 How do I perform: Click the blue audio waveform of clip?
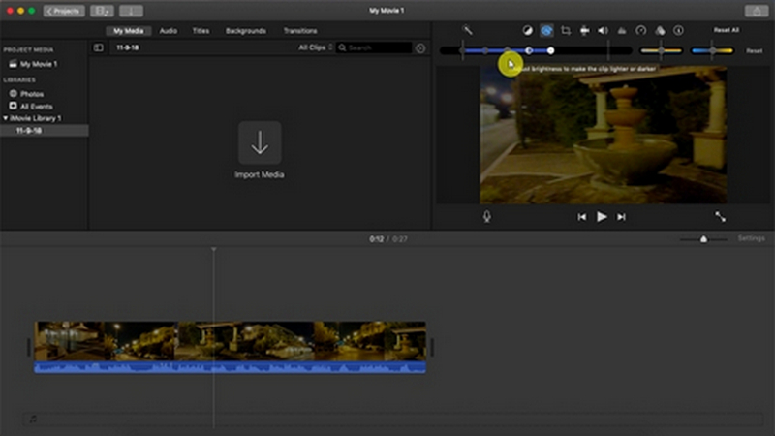[230, 367]
